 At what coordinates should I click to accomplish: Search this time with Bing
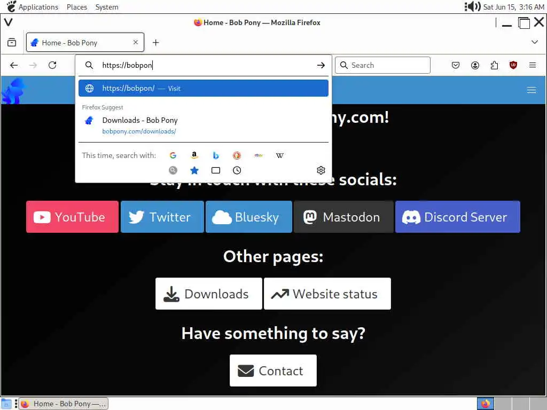pyautogui.click(x=216, y=155)
